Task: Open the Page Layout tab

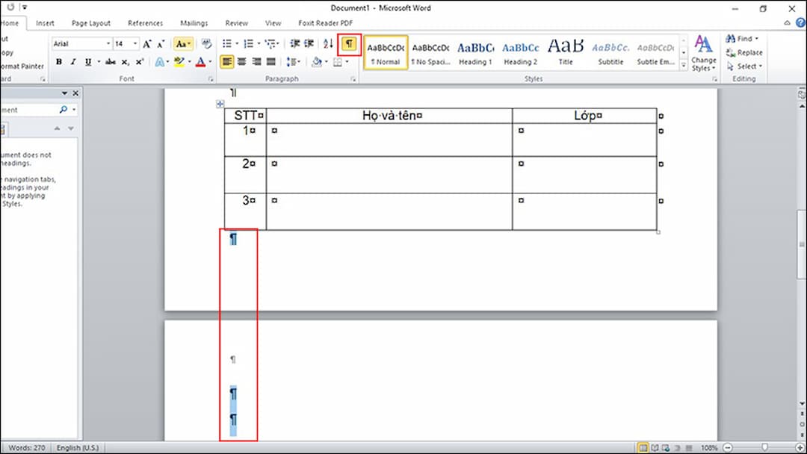Action: pyautogui.click(x=91, y=23)
